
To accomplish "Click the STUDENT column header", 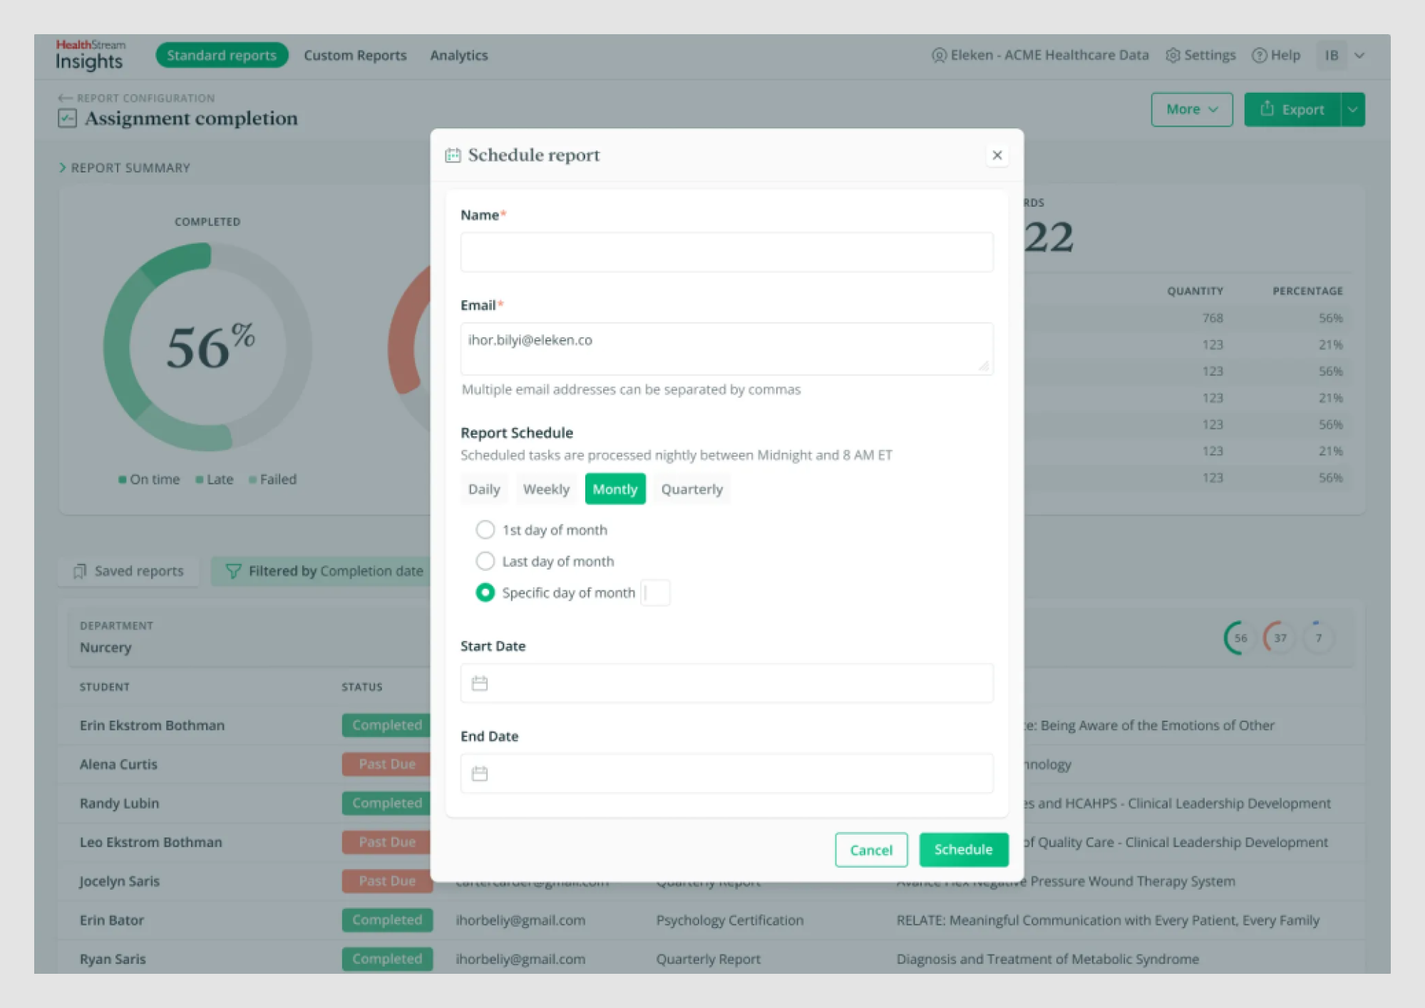I will tap(105, 686).
